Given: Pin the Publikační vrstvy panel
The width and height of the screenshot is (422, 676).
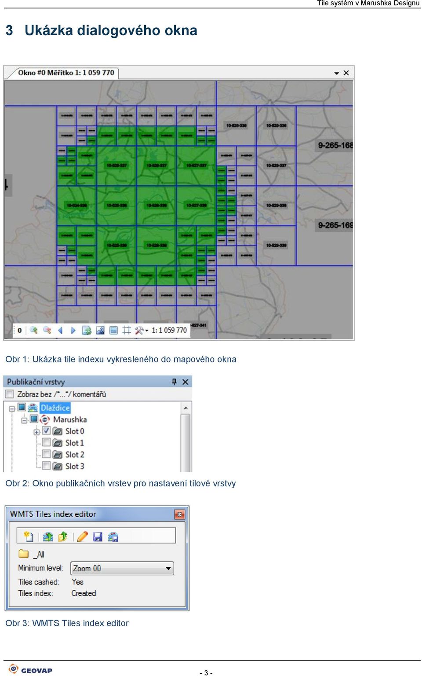Looking at the screenshot, I should (x=174, y=382).
